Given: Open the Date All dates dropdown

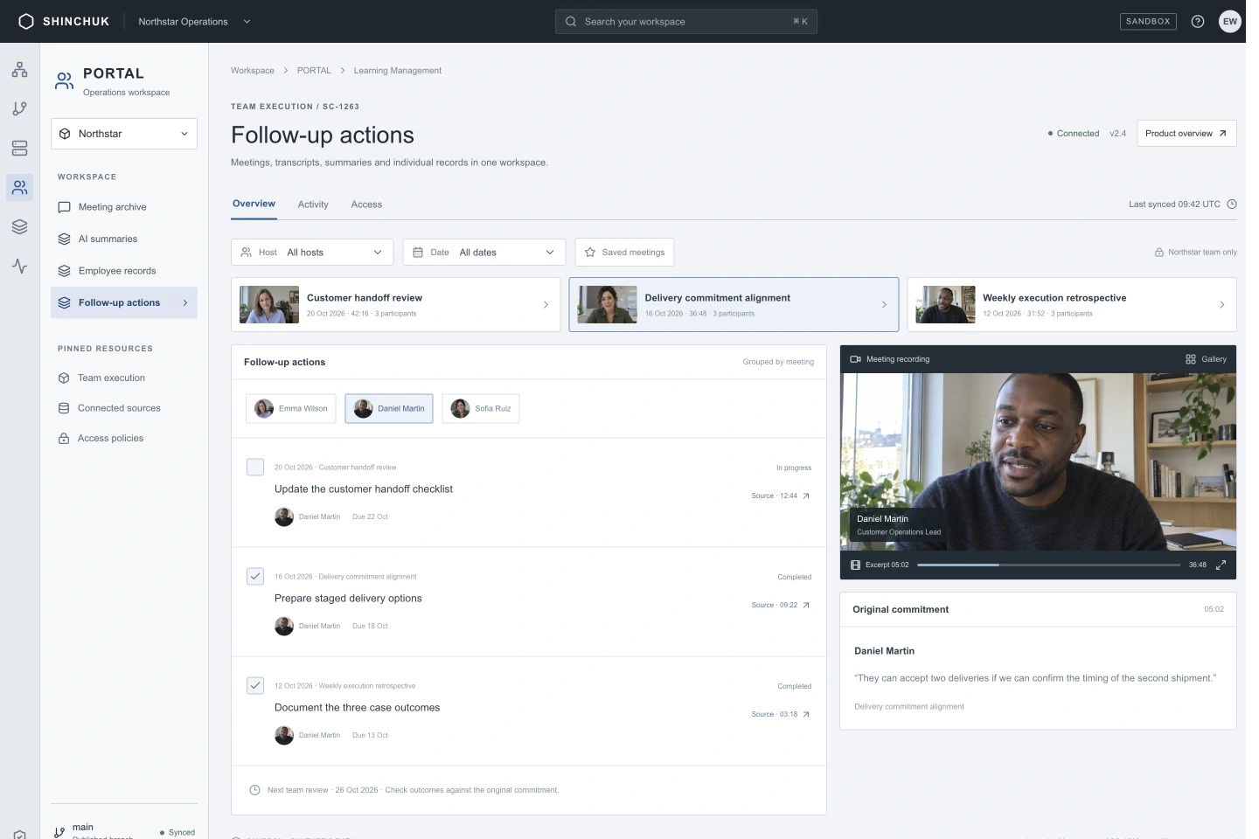Looking at the screenshot, I should [x=484, y=253].
